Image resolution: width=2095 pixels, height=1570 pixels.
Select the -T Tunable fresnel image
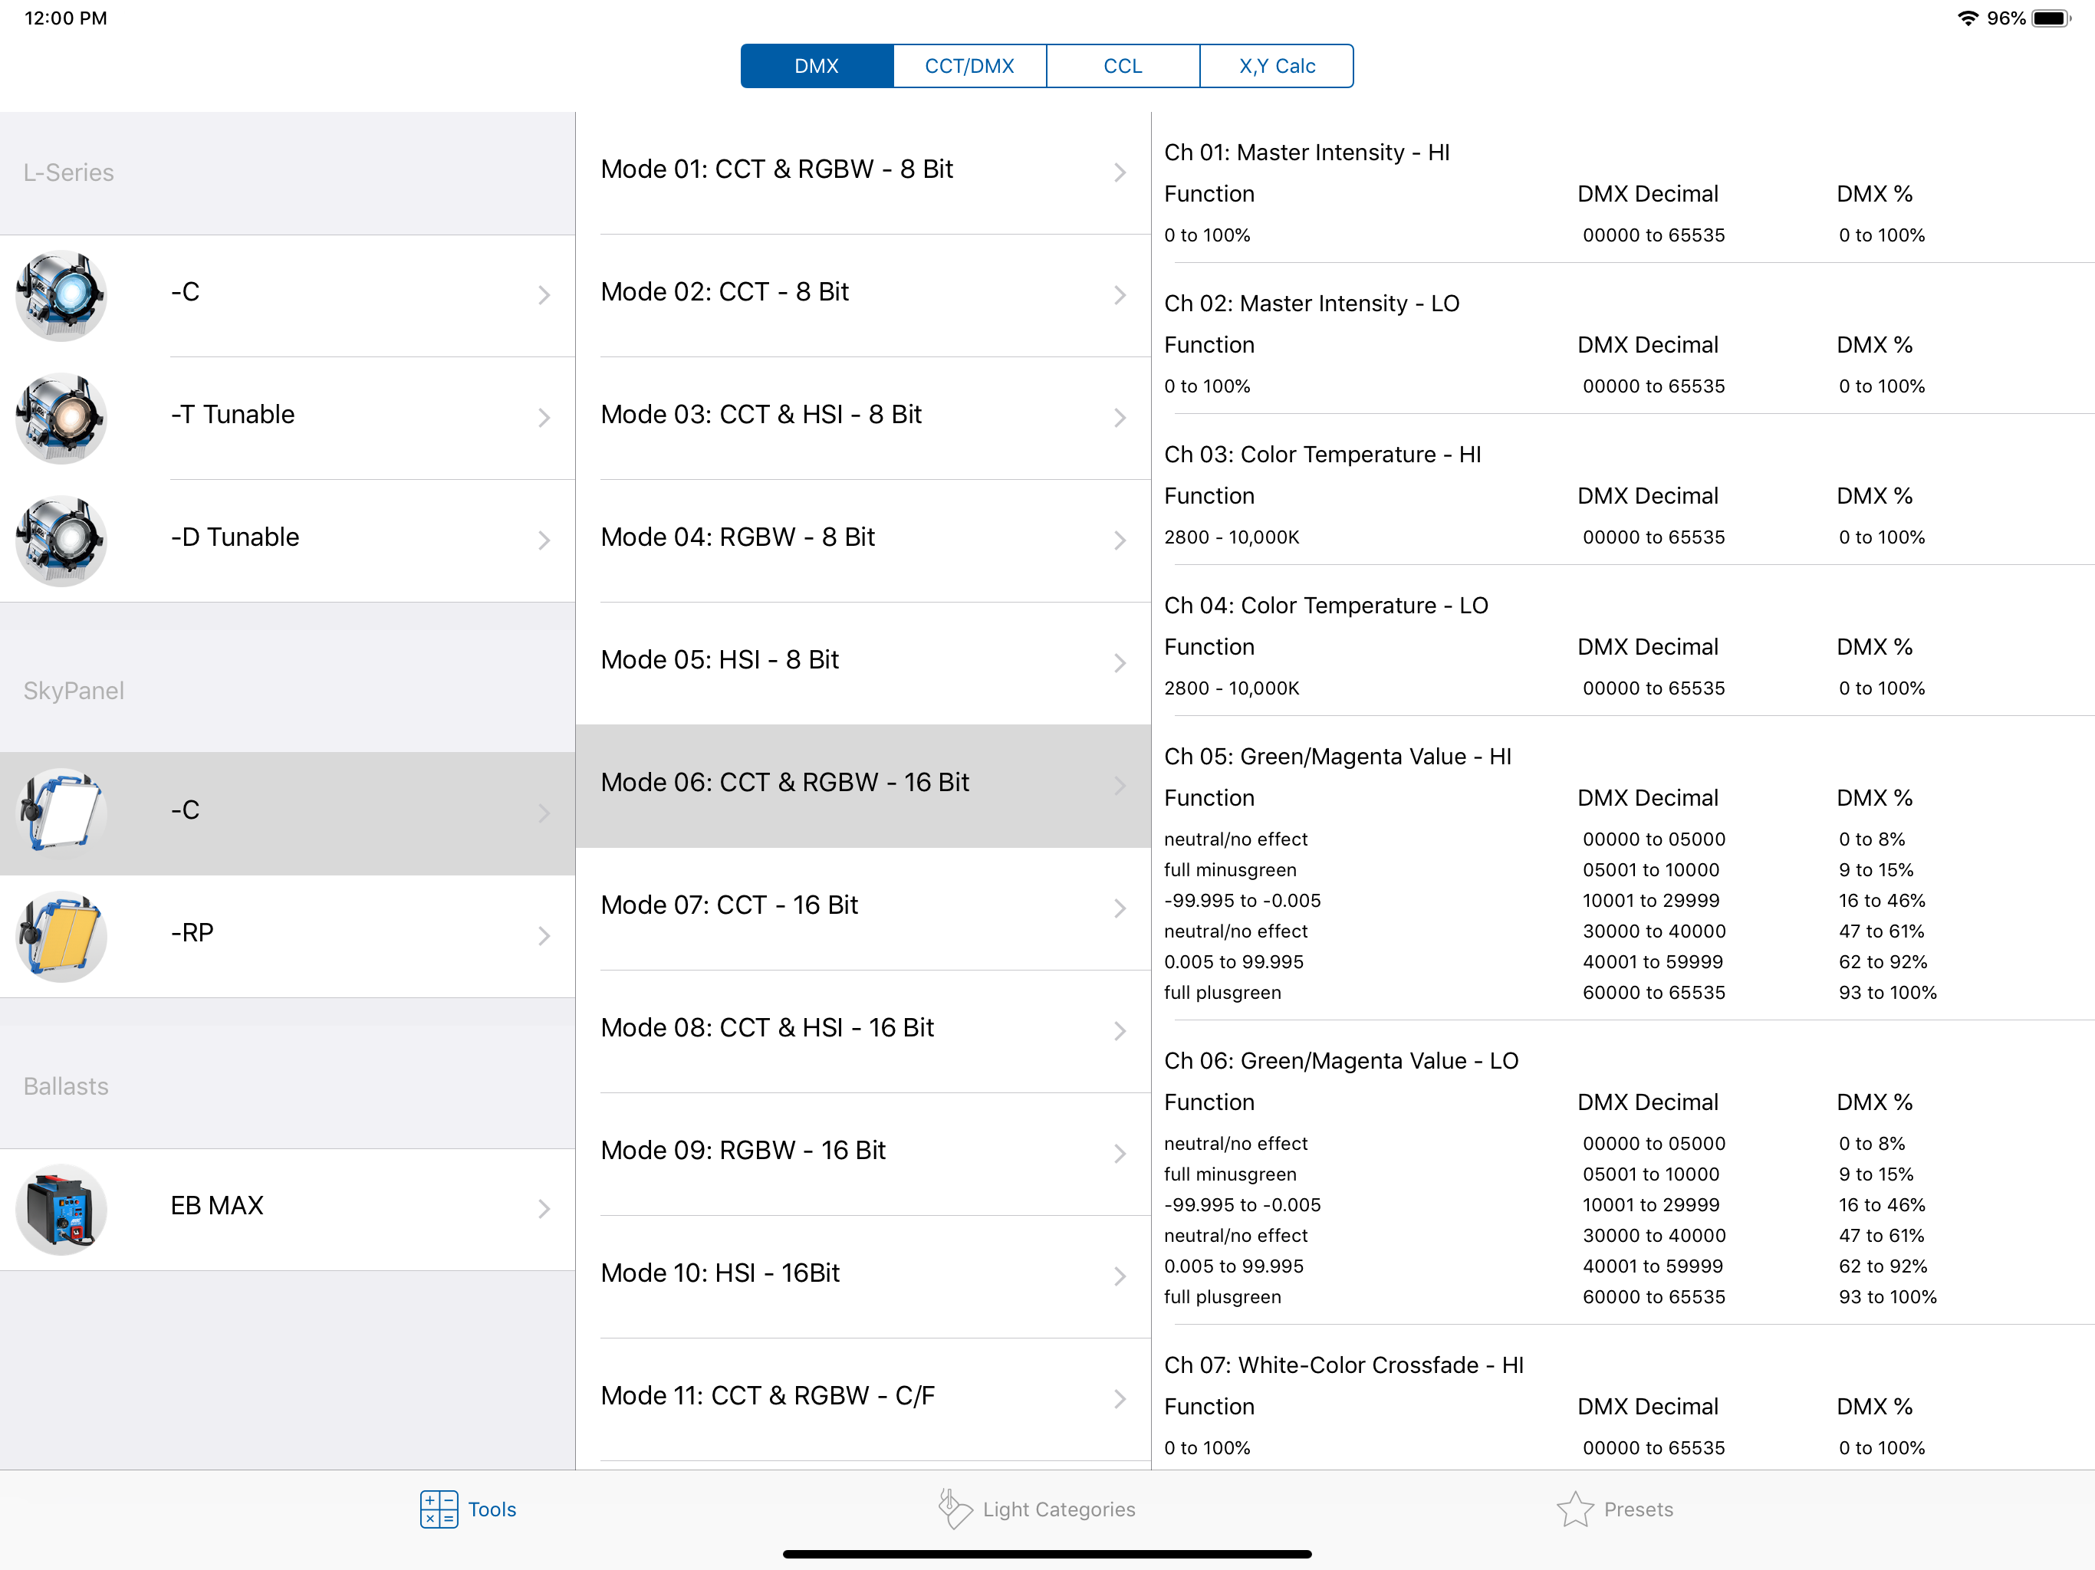pyautogui.click(x=61, y=418)
